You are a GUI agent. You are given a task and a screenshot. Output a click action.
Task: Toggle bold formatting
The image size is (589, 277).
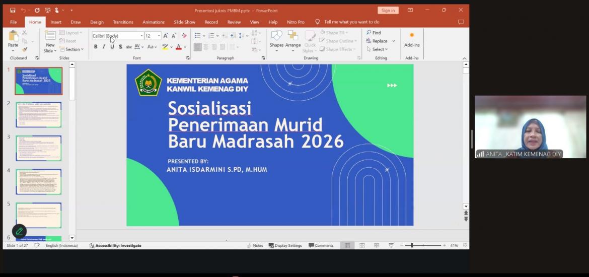tap(96, 47)
